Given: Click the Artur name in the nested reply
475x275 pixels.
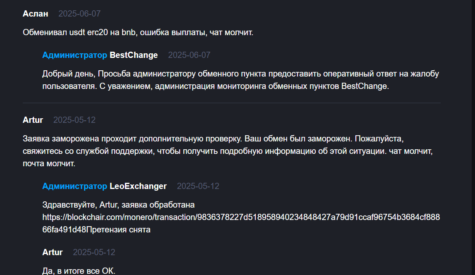Looking at the screenshot, I should 53,252.
